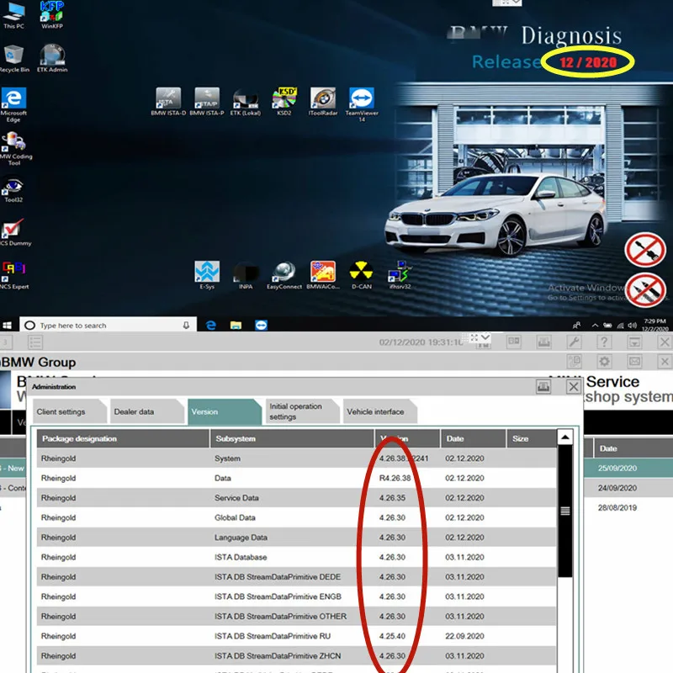Select ISTA DB StreamDataPrimitive RU row
Viewport: 673px width, 673px height.
(x=296, y=636)
